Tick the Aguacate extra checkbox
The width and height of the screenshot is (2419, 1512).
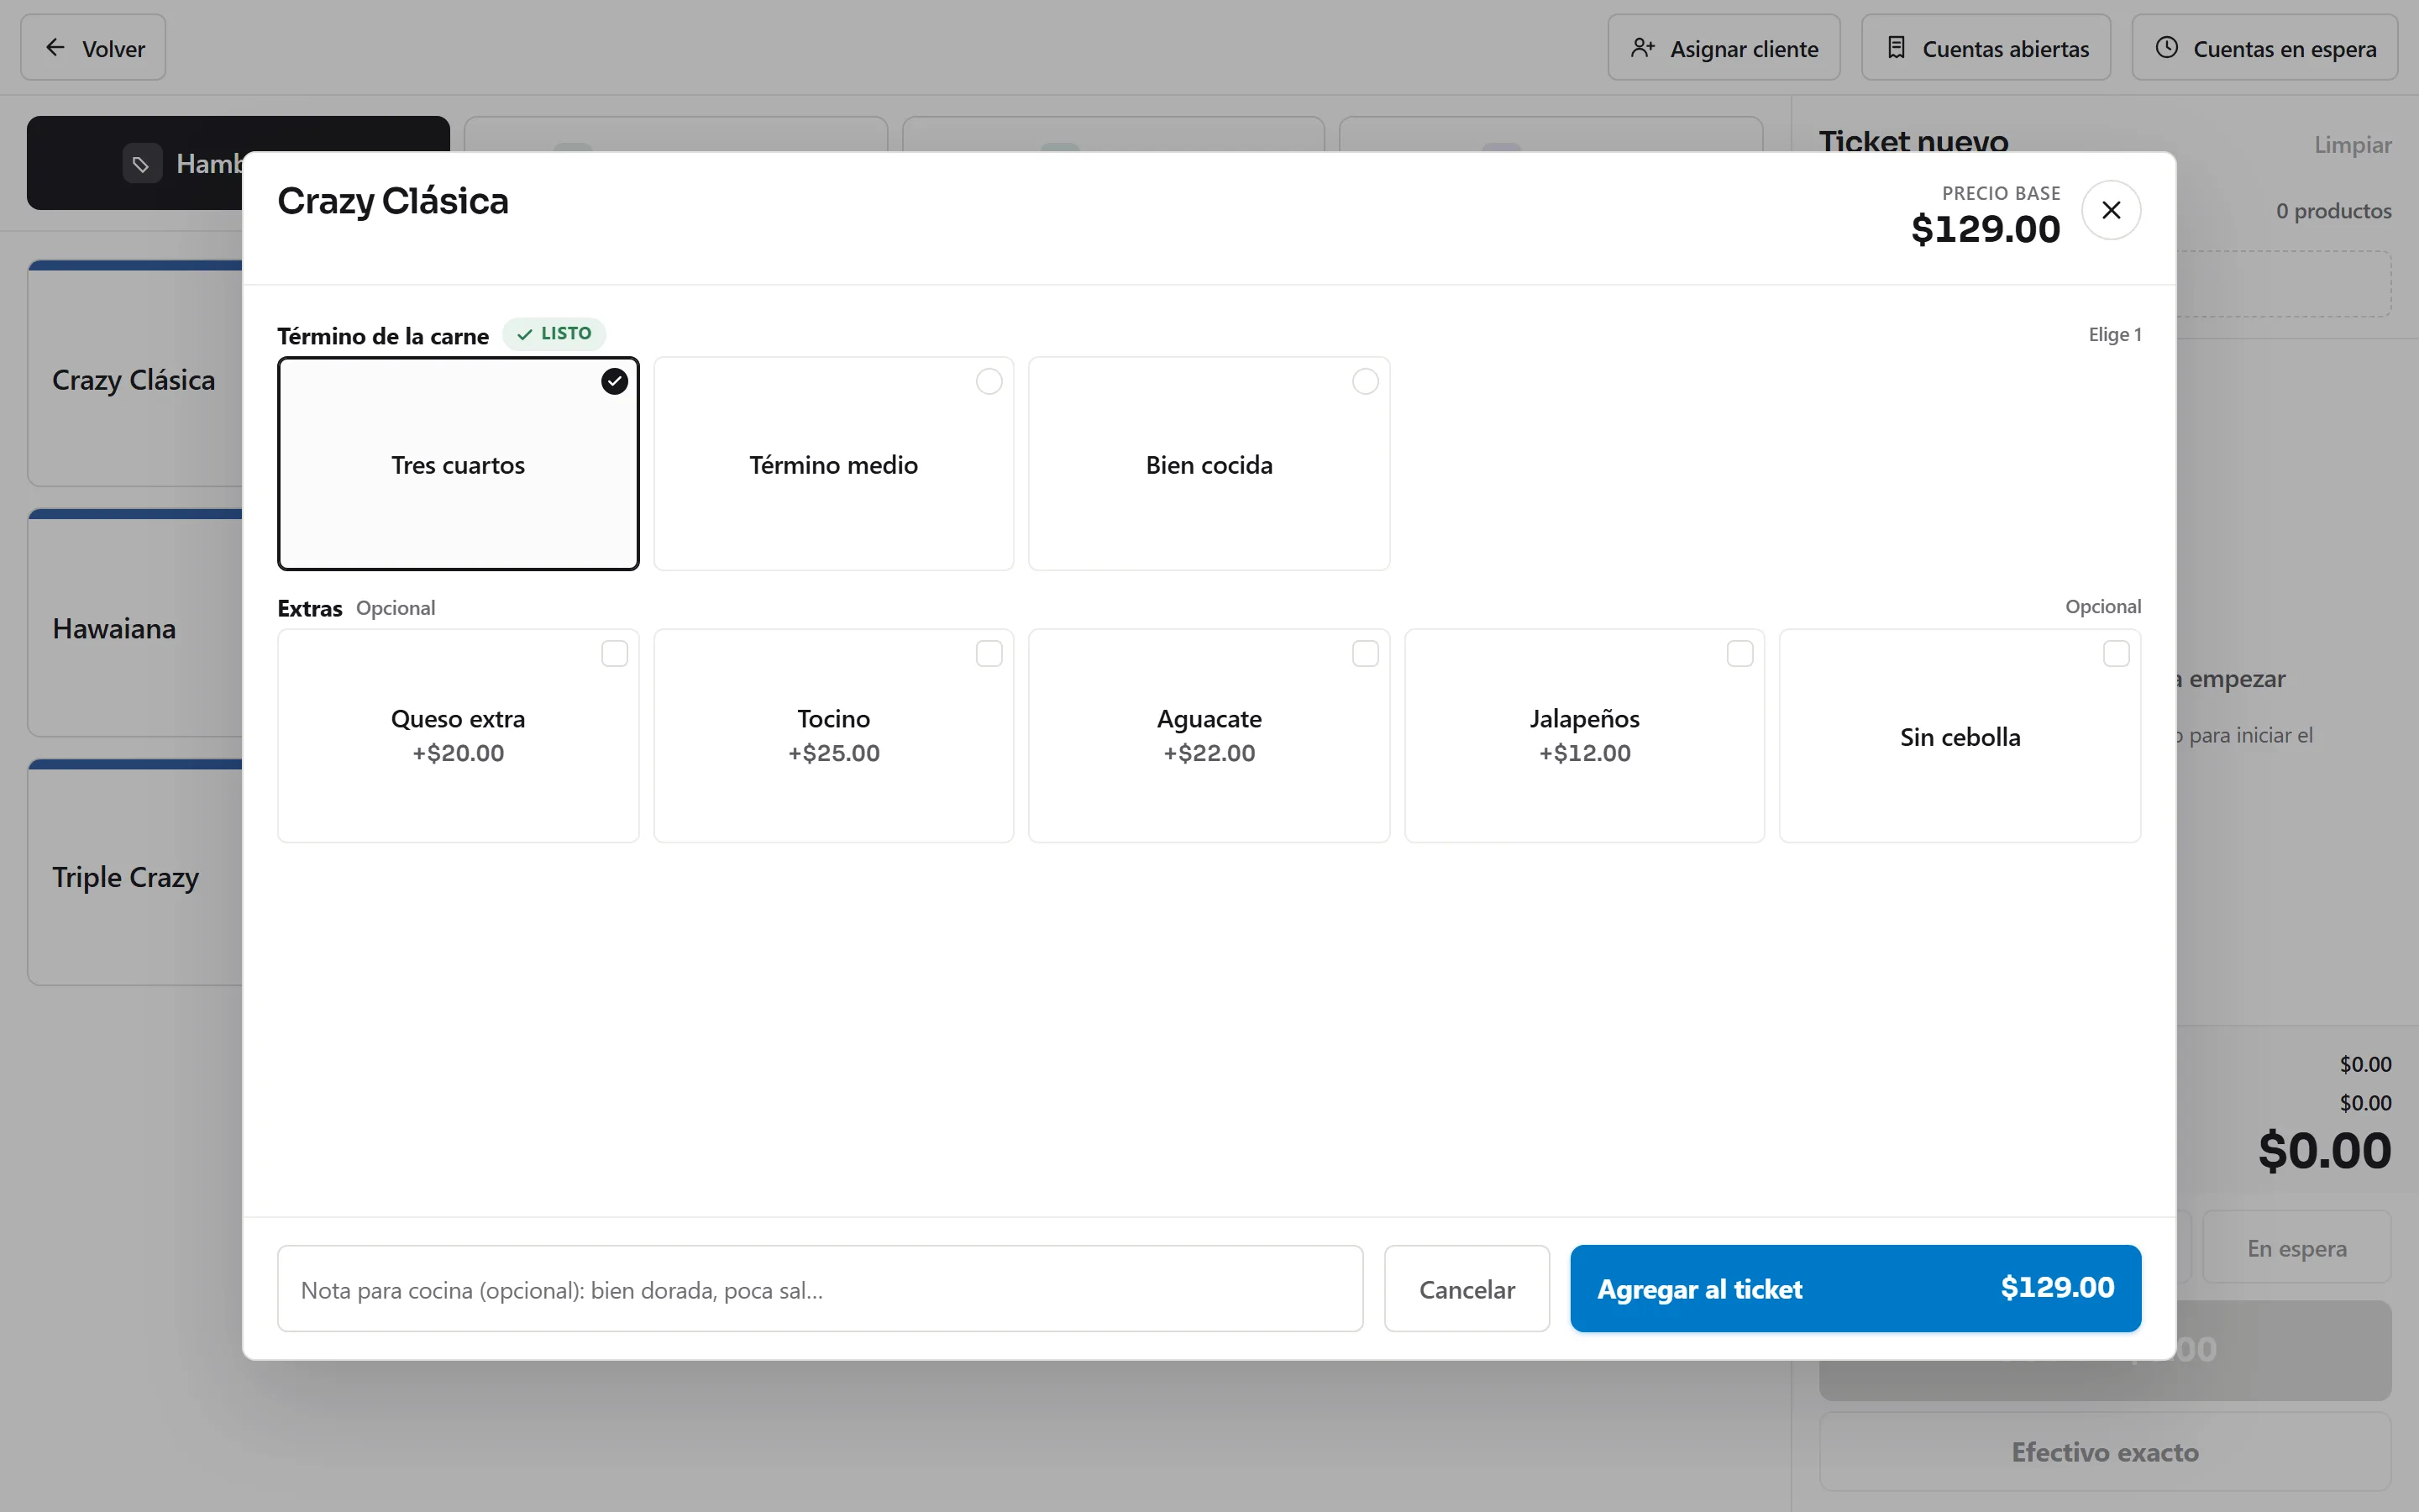(x=1364, y=654)
